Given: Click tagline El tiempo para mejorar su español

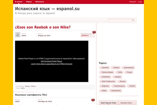Looking at the screenshot, I should [35, 13].
